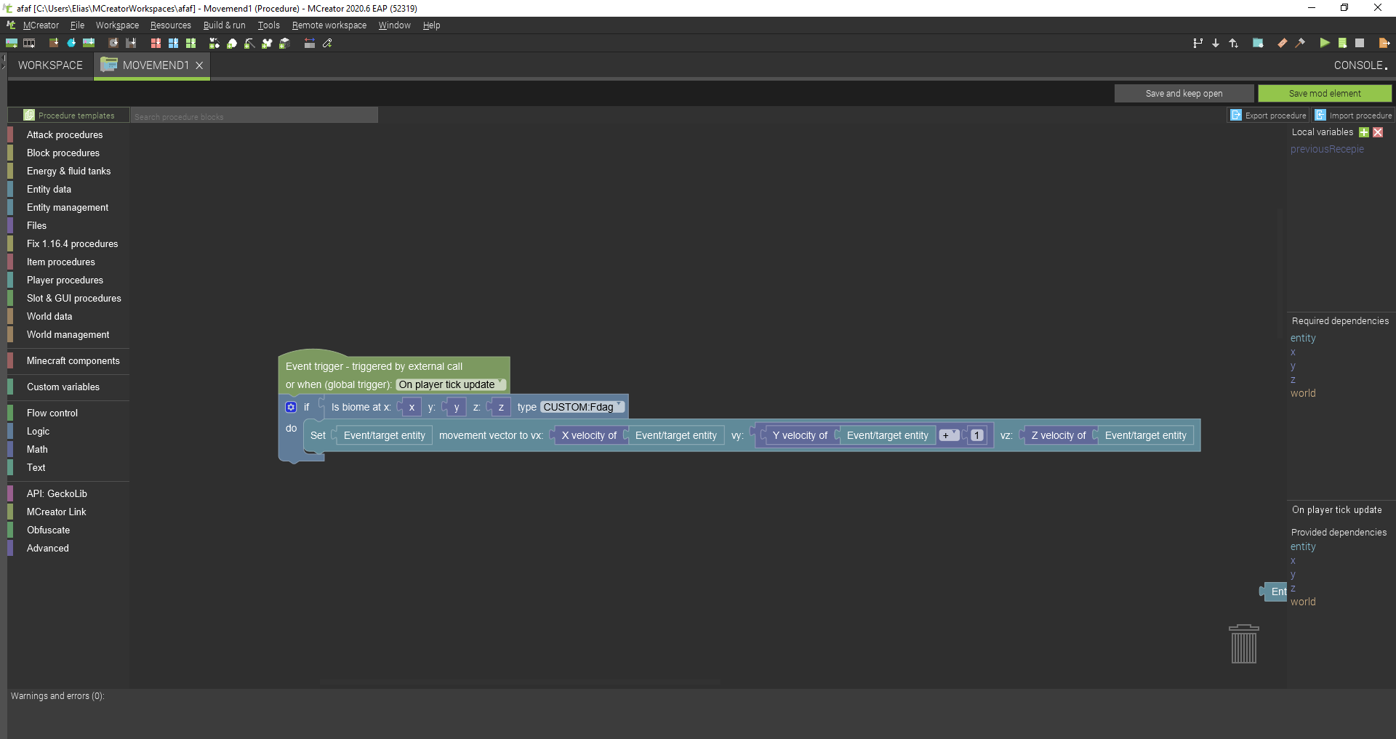The height and width of the screenshot is (739, 1396).
Task: Open the CUSTOM:Fdag biome type dropdown
Action: pos(582,407)
